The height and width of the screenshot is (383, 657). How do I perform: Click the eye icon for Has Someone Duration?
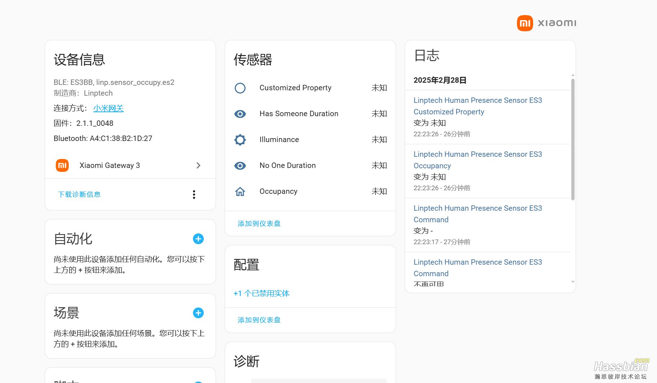(240, 114)
